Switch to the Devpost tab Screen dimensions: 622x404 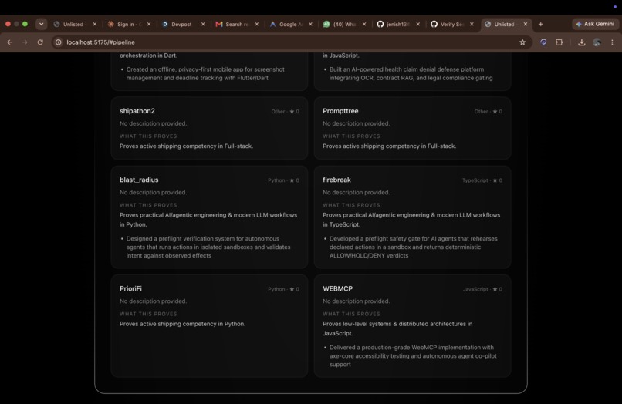[181, 24]
